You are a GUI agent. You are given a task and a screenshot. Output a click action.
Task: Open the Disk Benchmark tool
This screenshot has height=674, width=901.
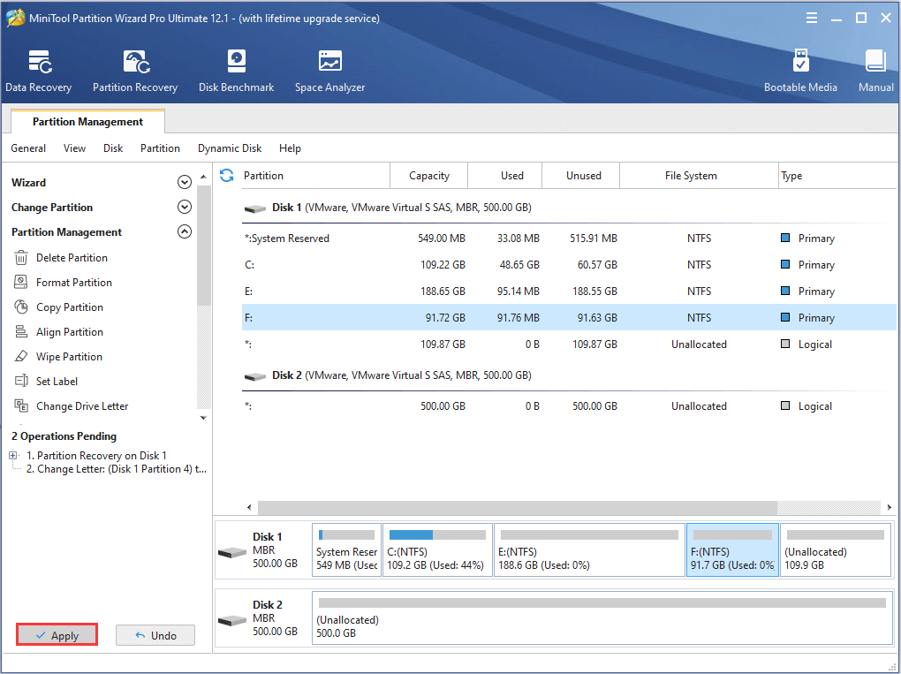click(236, 72)
